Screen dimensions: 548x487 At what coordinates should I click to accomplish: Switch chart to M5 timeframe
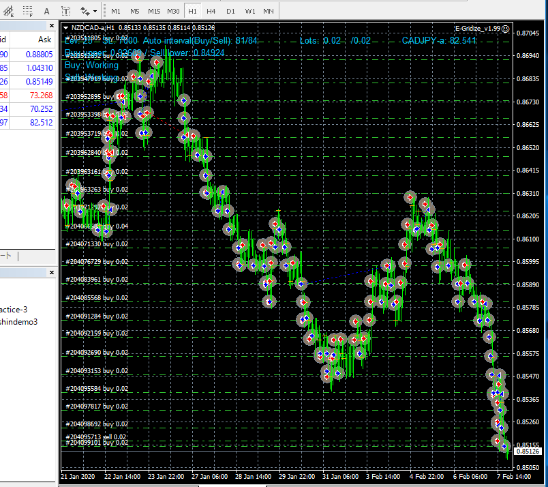coord(134,11)
